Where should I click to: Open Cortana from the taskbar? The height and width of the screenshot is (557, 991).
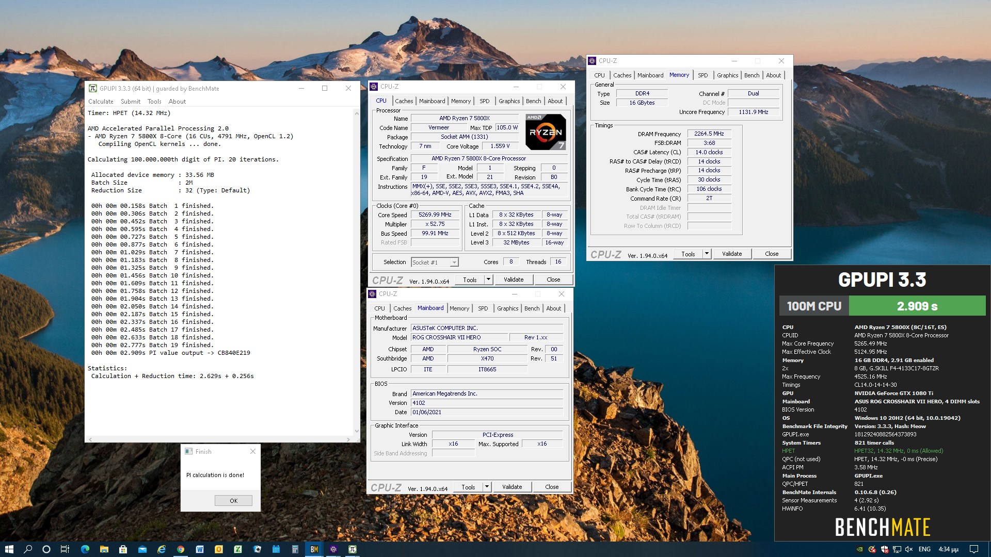pos(46,549)
